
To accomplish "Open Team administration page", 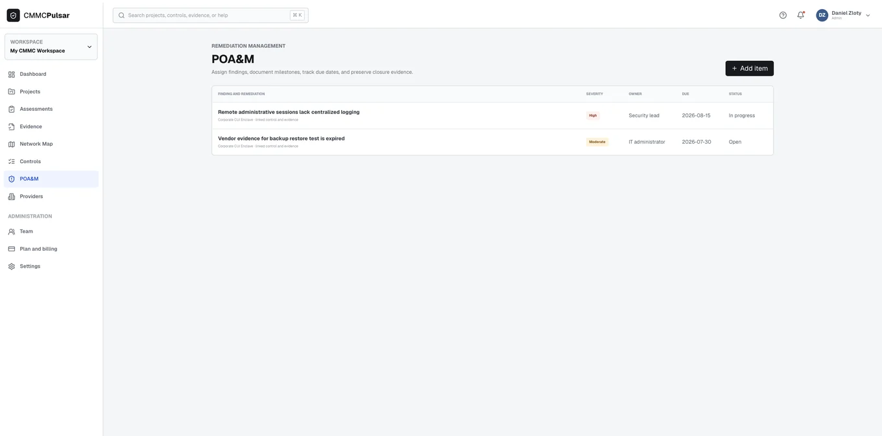I will pyautogui.click(x=51, y=232).
